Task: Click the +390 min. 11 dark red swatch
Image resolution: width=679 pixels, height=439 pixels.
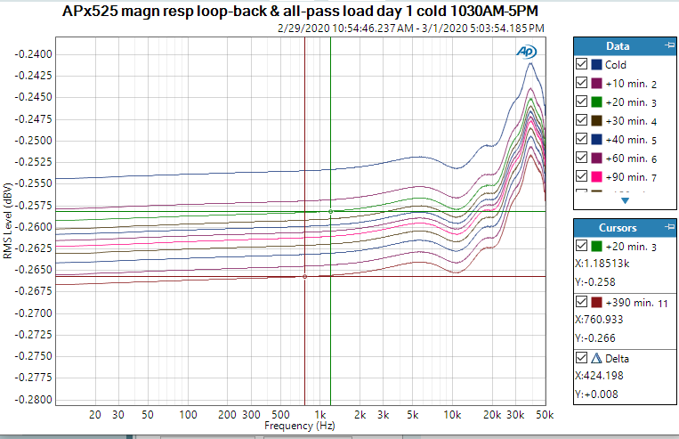Action: 596,302
